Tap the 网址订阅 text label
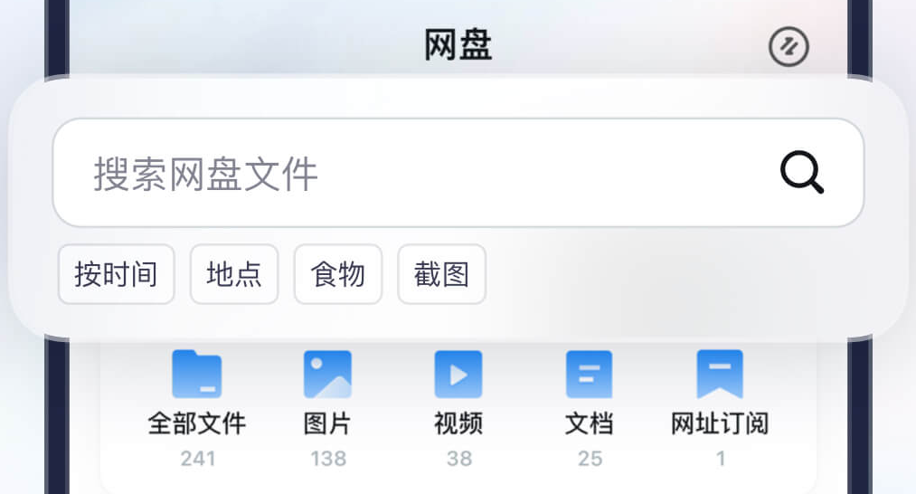The width and height of the screenshot is (916, 494). (720, 423)
